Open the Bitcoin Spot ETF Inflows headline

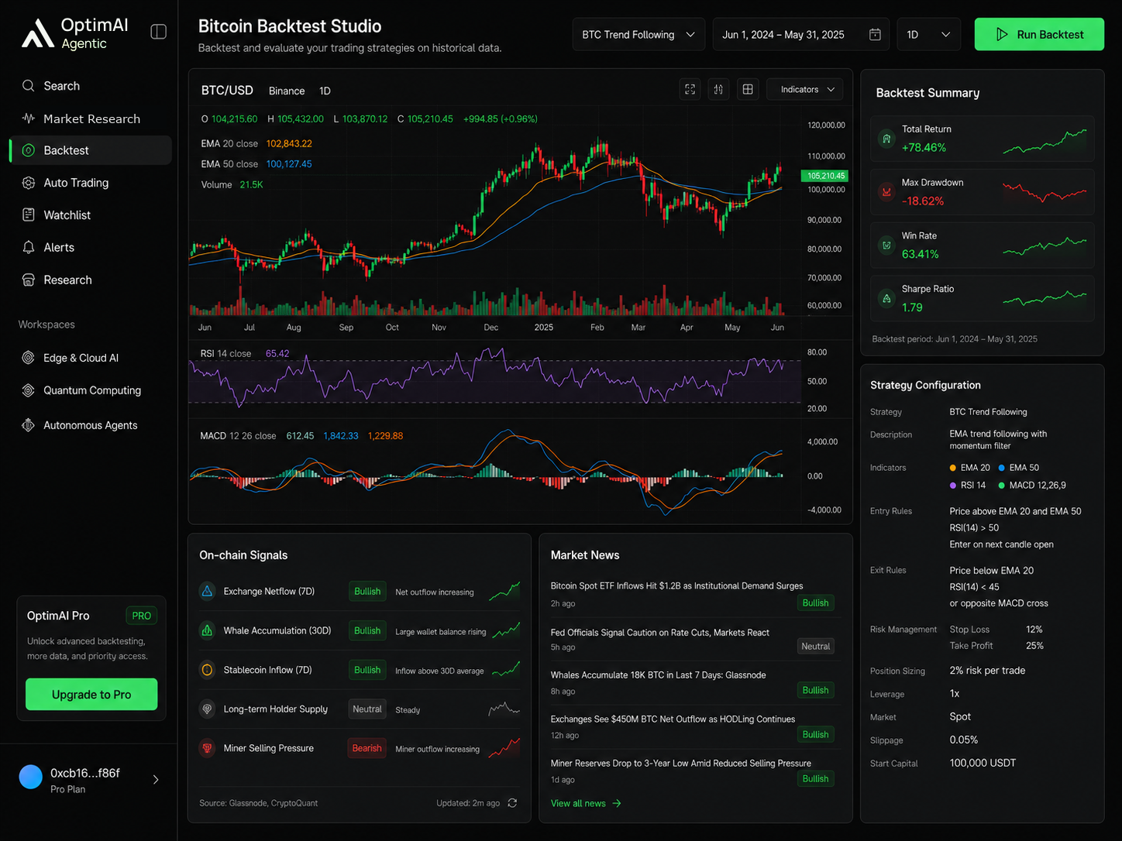pyautogui.click(x=676, y=586)
